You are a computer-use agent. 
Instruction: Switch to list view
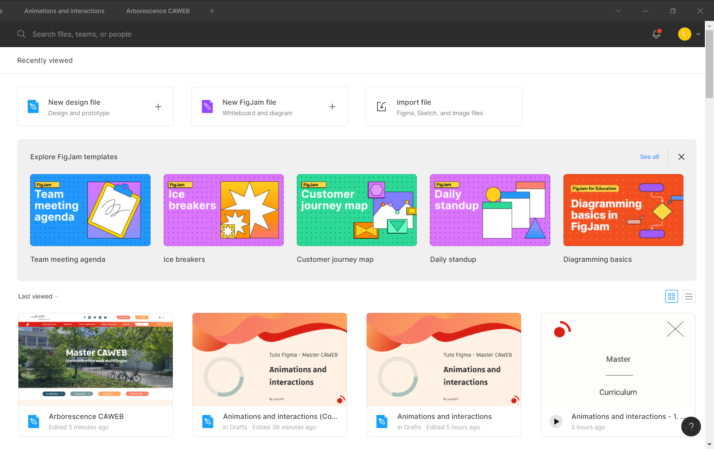pos(689,297)
